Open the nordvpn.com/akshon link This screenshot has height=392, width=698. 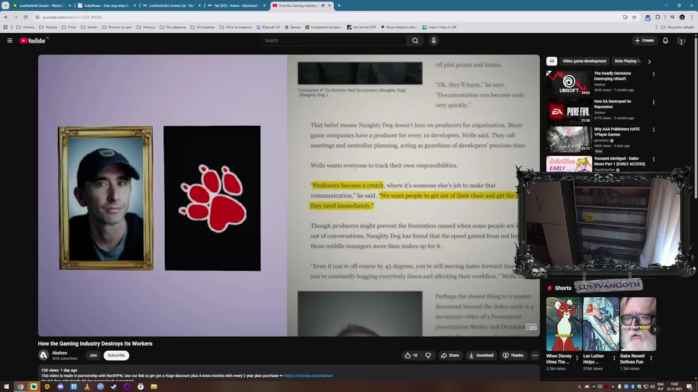[308, 376]
